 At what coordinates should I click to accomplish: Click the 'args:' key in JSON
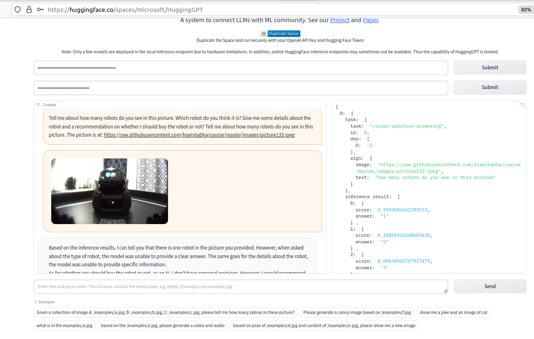357,158
